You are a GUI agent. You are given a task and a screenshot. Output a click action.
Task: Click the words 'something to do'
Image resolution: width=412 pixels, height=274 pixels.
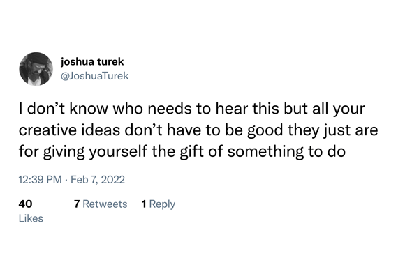[286, 152]
